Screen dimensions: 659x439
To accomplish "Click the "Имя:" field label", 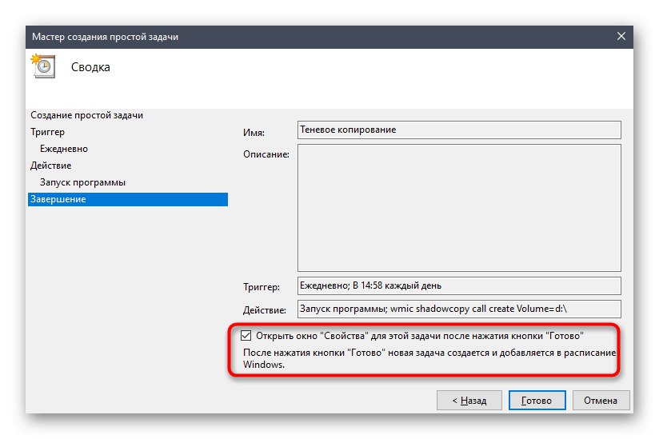I will 254,133.
